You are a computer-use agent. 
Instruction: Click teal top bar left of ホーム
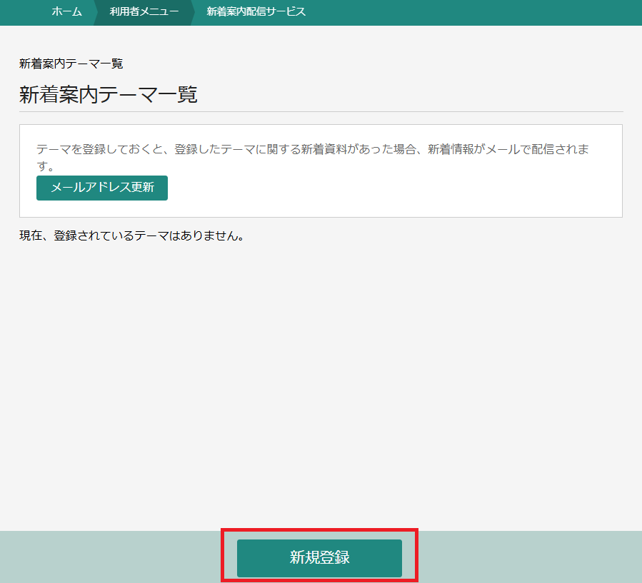[21, 12]
